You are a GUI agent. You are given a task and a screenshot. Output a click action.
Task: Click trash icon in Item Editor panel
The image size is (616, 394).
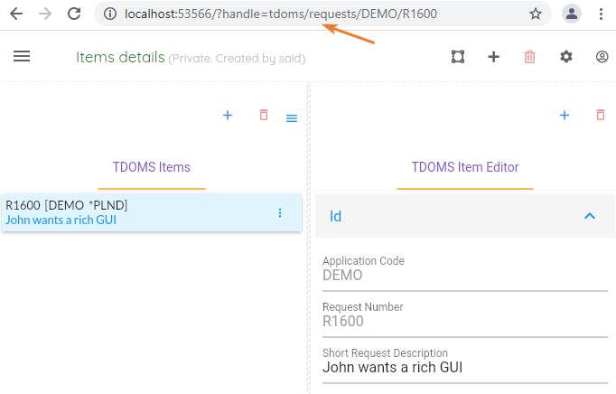601,116
